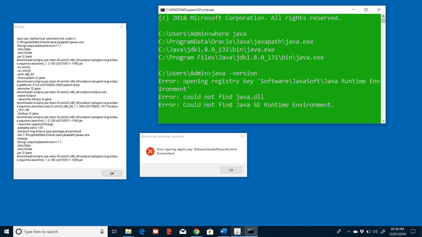Launch Google Chrome from the taskbar
422x237 pixels.
click(196, 231)
